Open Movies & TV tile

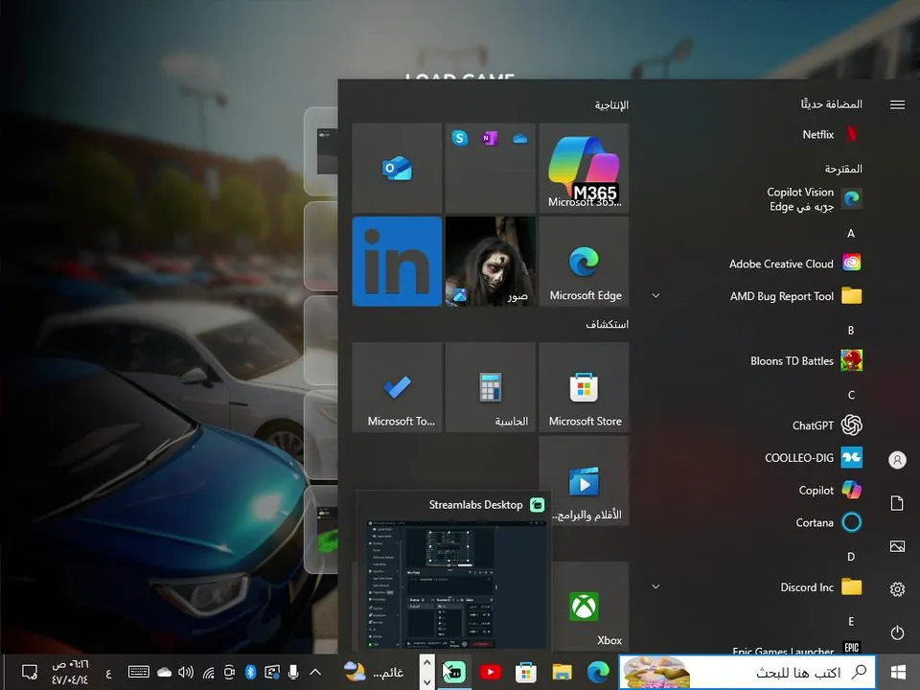[584, 480]
